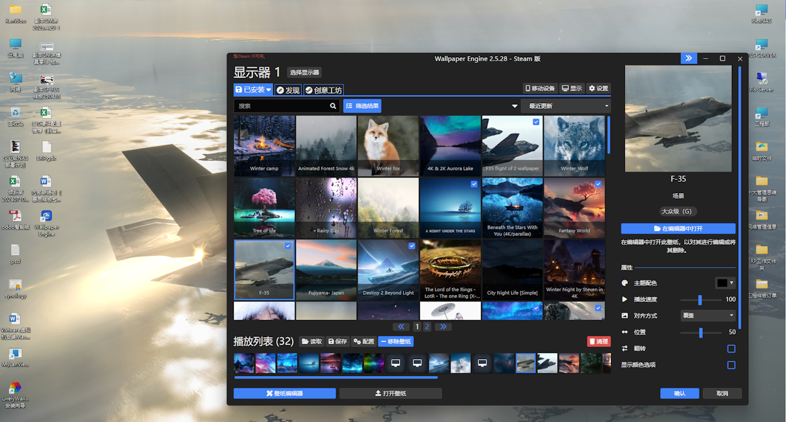Enable the 显示颜色选项 checkbox
This screenshot has height=422, width=786.
(731, 365)
